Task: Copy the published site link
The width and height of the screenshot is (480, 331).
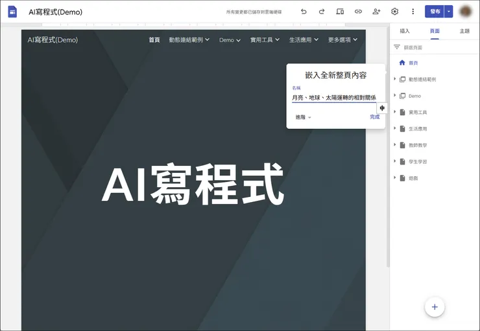Action: [358, 12]
